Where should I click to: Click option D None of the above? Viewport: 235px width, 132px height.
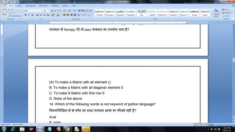(66, 99)
